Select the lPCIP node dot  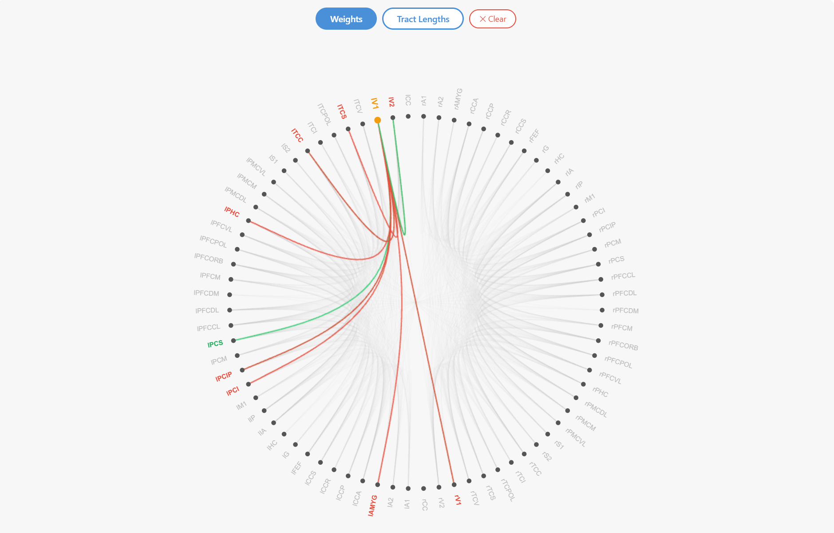242,370
